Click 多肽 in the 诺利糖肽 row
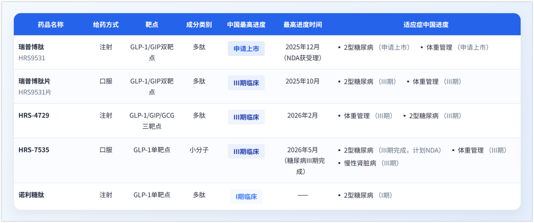Viewport: 534px width, 223px height. tap(199, 195)
